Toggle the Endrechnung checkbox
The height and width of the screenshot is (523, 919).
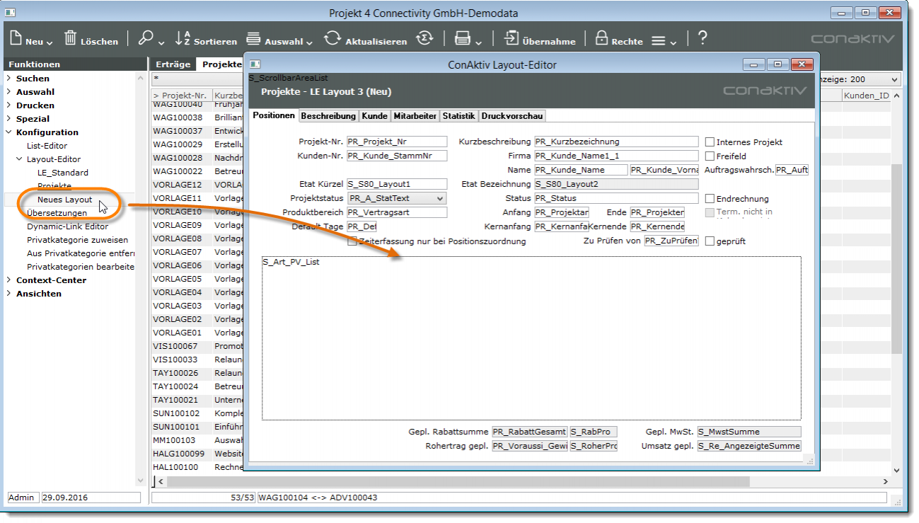pos(710,199)
